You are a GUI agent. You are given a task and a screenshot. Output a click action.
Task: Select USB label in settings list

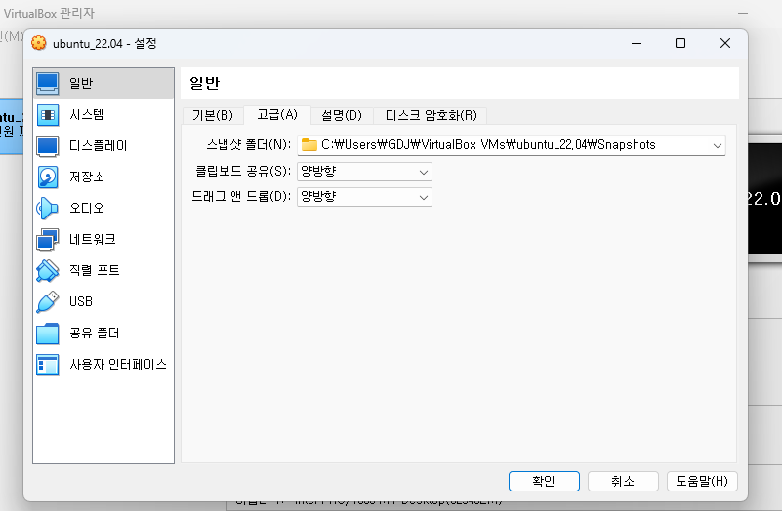tap(81, 301)
